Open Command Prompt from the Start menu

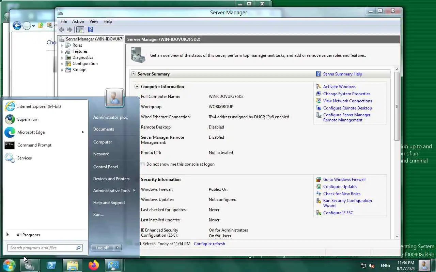pyautogui.click(x=34, y=145)
